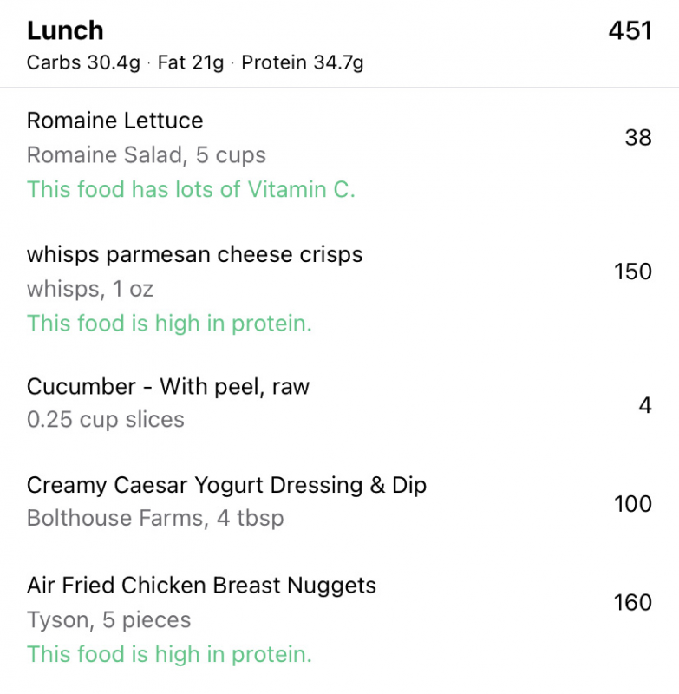The image size is (679, 694).
Task: Click the 38 calorie value for Romaine
Action: [638, 138]
